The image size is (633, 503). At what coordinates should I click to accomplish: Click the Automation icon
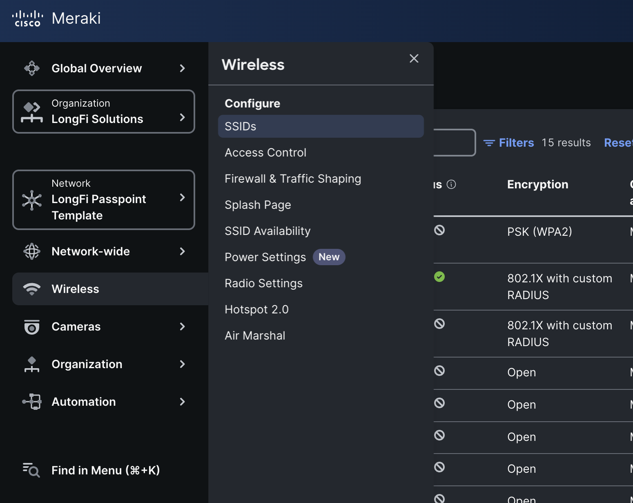tap(32, 402)
